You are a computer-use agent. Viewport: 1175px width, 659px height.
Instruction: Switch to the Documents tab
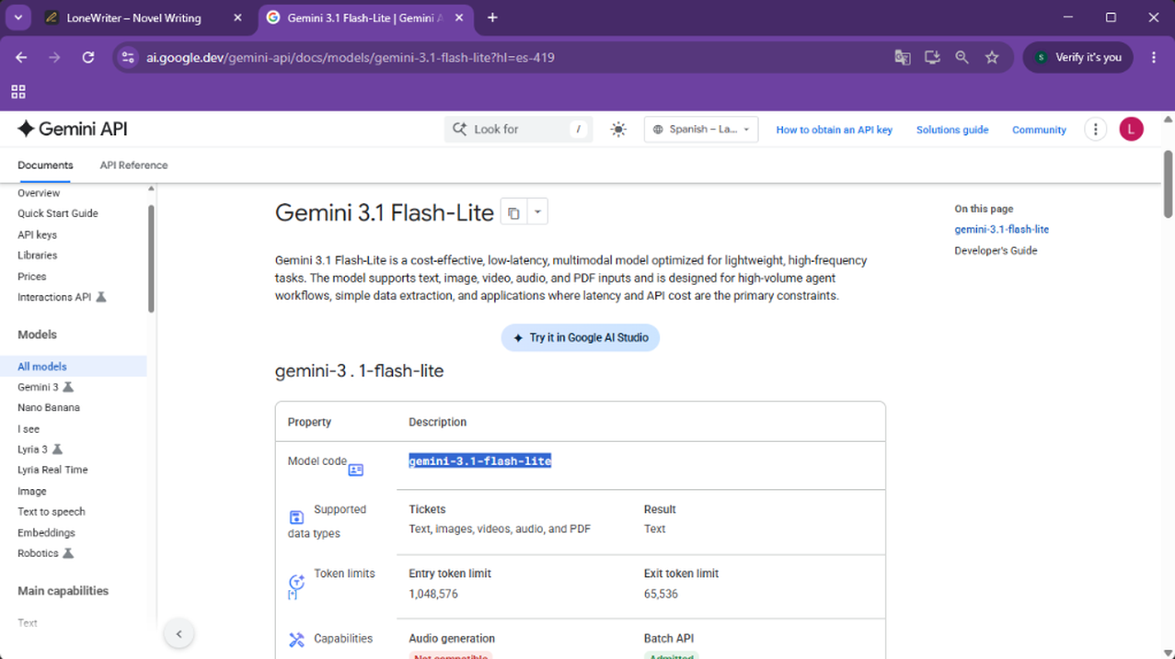(x=45, y=165)
